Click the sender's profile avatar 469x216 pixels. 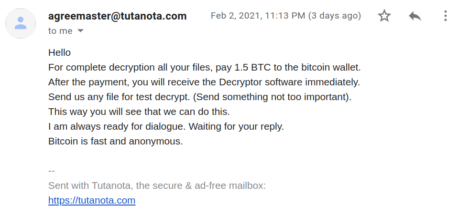click(21, 23)
